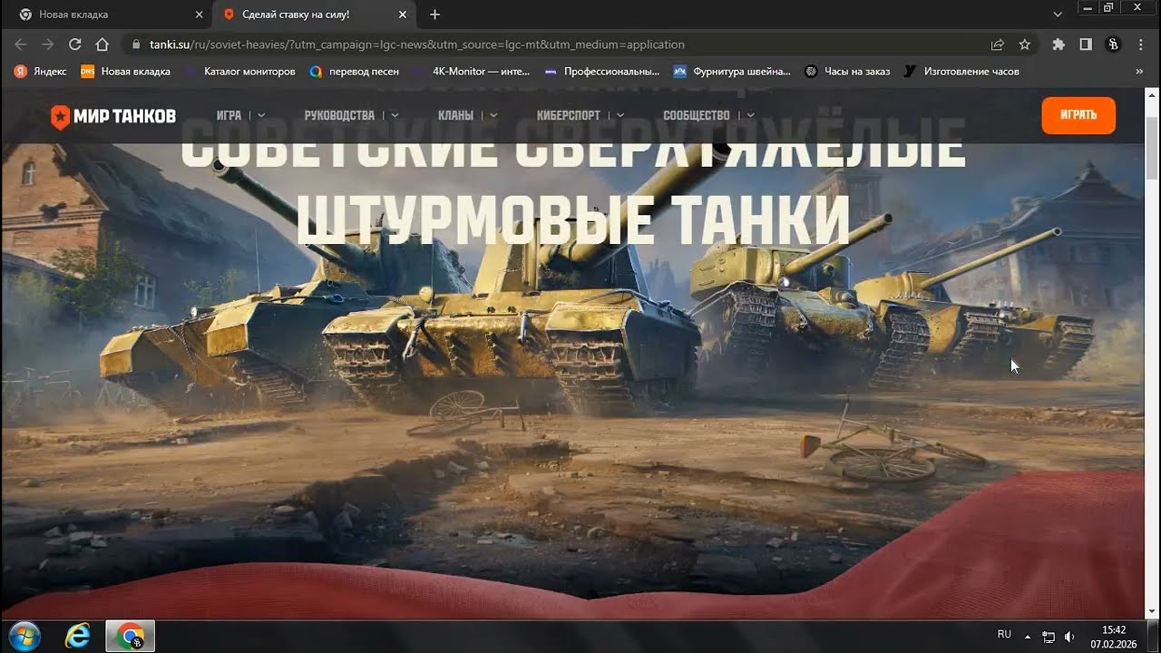Open the 'Изготовление часов' bookmark
This screenshot has height=653, width=1161.
[x=962, y=71]
